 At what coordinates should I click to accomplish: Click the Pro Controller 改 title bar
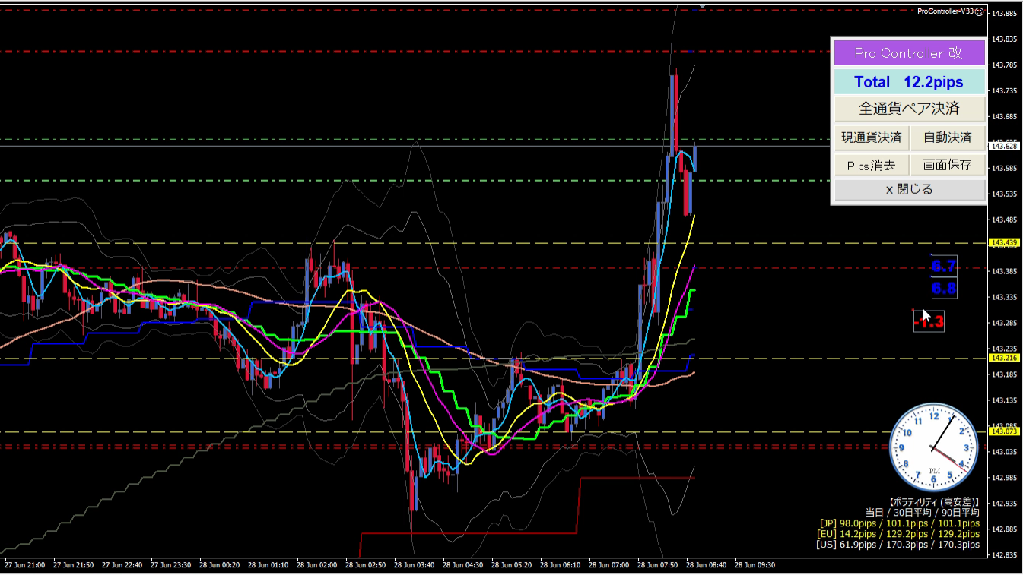[910, 53]
